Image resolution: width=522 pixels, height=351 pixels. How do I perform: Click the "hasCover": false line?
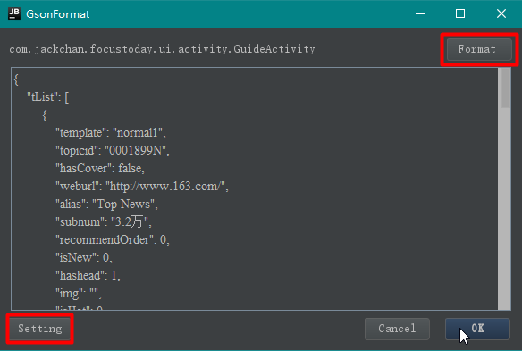pyautogui.click(x=100, y=168)
